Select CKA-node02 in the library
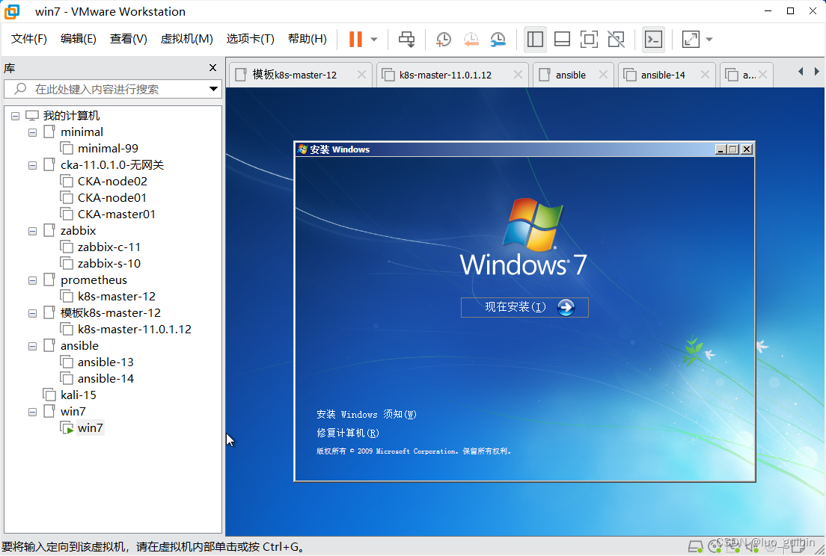 112,182
